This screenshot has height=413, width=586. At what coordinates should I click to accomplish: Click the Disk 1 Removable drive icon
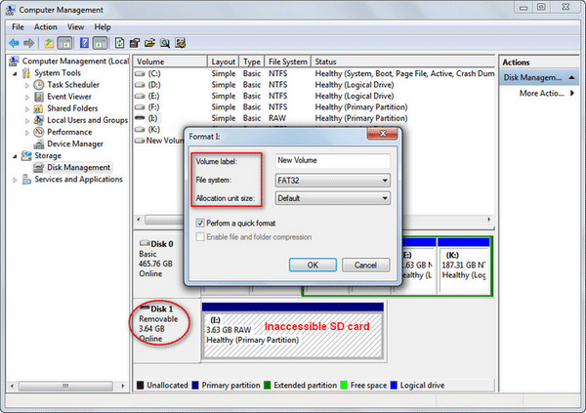(145, 309)
